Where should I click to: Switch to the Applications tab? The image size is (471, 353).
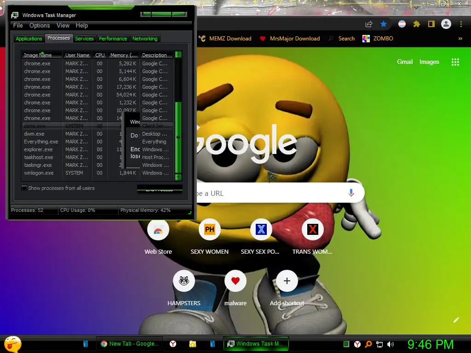[x=29, y=39]
